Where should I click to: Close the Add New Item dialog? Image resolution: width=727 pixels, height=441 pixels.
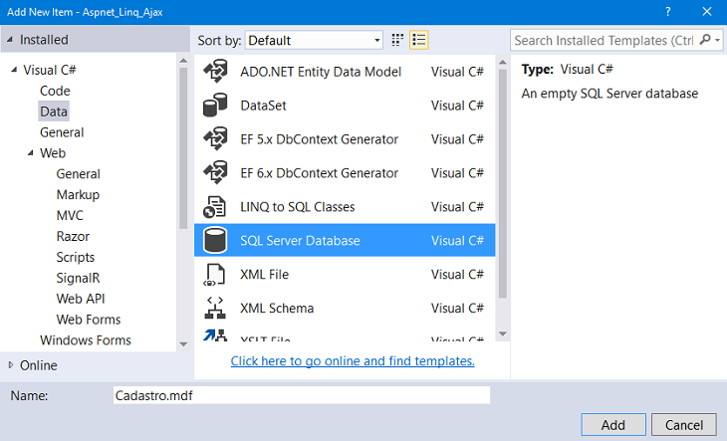[707, 12]
